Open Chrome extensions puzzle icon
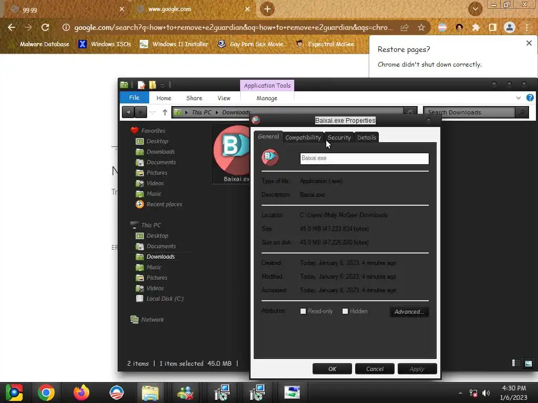 (475, 27)
